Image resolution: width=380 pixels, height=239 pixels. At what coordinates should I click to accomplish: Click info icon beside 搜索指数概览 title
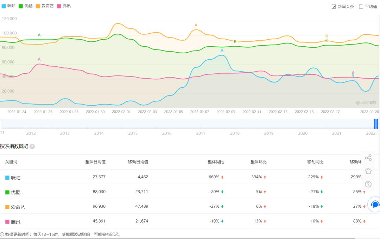pyautogui.click(x=32, y=146)
